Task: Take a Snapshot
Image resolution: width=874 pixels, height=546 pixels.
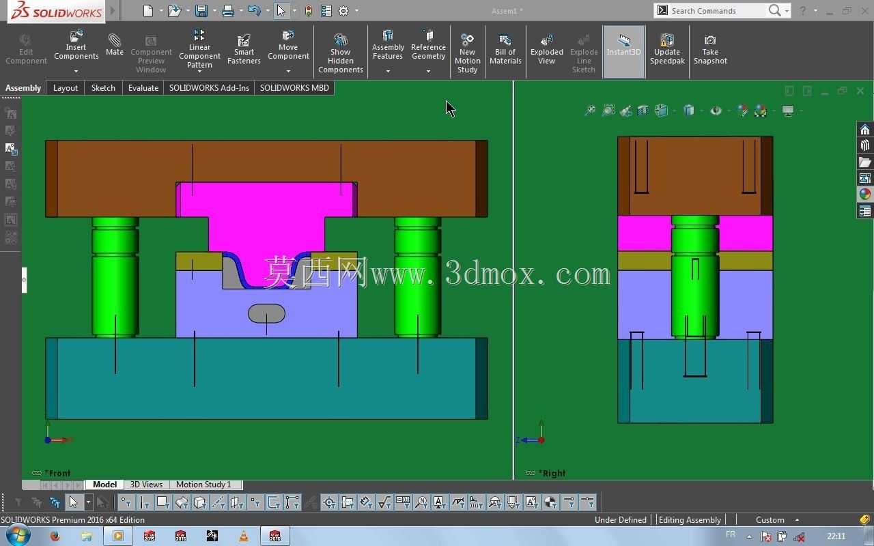Action: pyautogui.click(x=710, y=49)
